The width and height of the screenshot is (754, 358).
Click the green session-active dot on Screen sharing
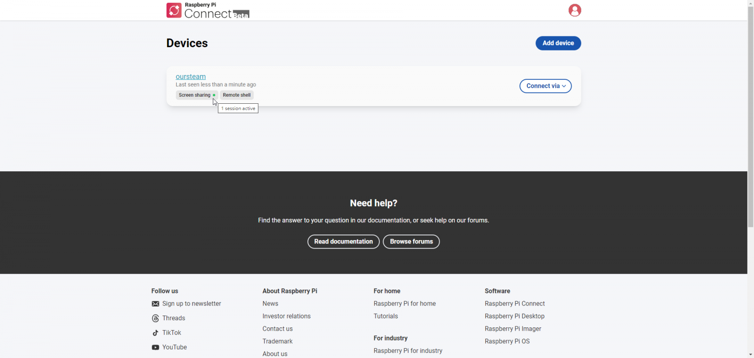pyautogui.click(x=214, y=95)
